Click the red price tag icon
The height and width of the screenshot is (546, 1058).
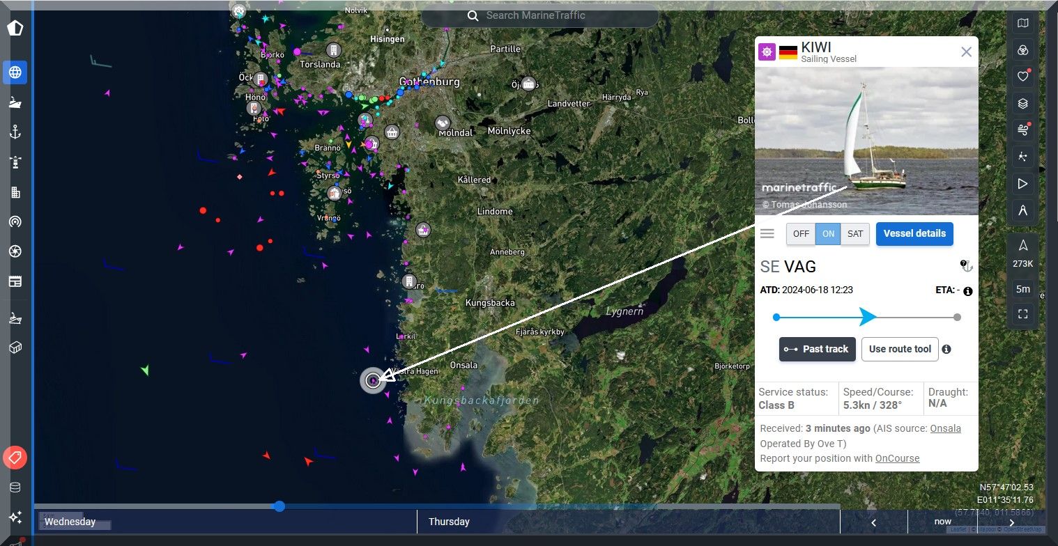pos(15,458)
